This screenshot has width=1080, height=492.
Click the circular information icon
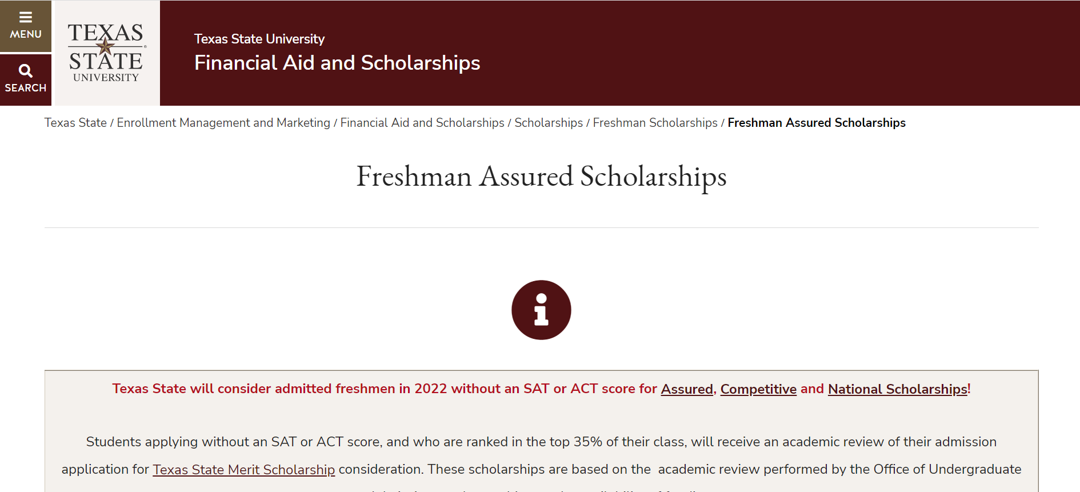pyautogui.click(x=541, y=310)
